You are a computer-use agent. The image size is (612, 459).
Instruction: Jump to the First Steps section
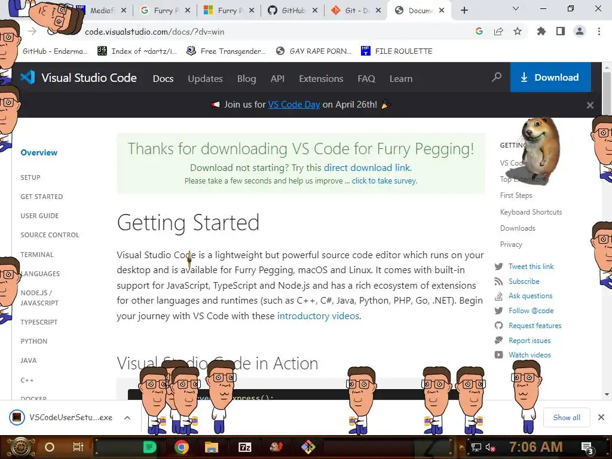pos(516,195)
